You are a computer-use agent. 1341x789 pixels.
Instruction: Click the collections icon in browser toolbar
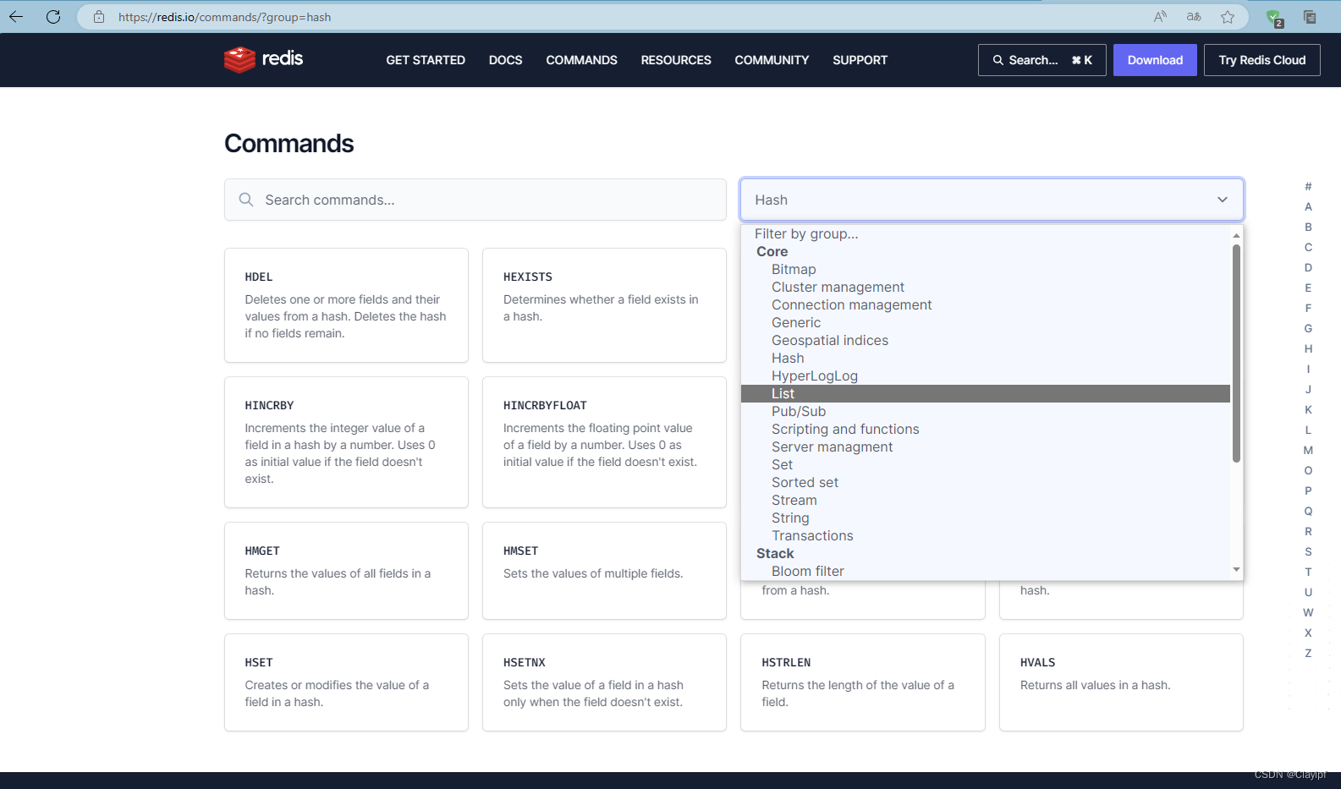click(1310, 17)
